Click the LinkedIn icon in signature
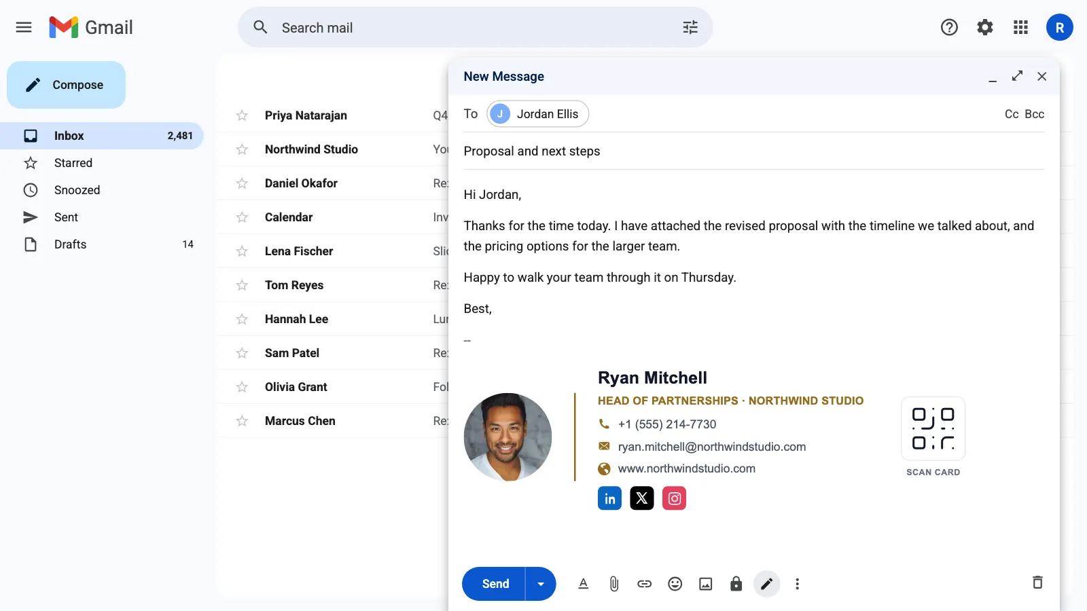Viewport: 1087px width, 611px height. [609, 498]
